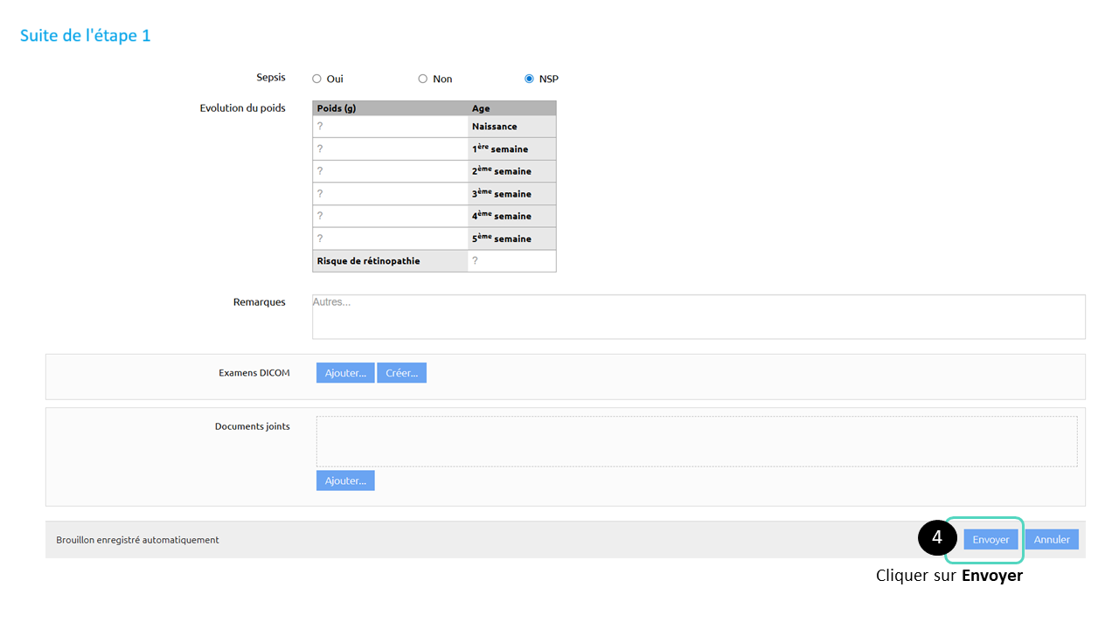Submit the form with Envoyer
This screenshot has height=629, width=1119.
click(x=990, y=540)
